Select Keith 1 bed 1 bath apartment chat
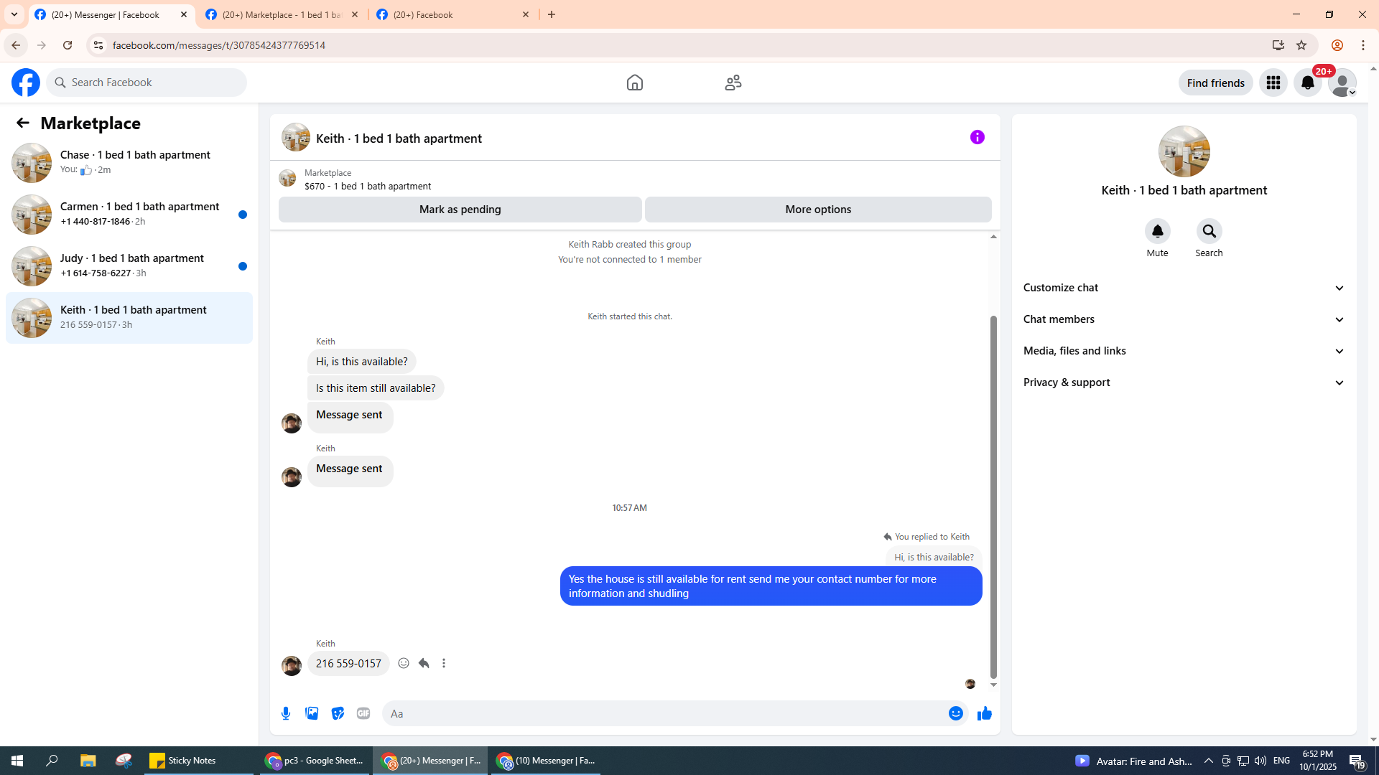The width and height of the screenshot is (1379, 775). tap(129, 318)
